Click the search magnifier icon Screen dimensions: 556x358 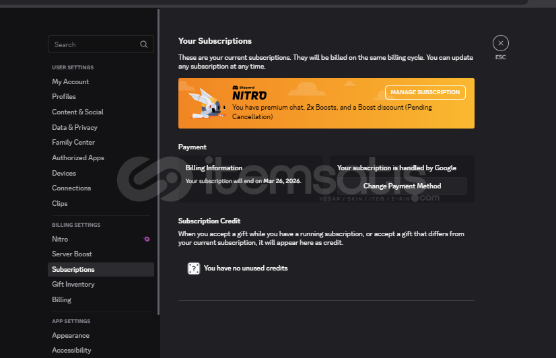pos(143,44)
